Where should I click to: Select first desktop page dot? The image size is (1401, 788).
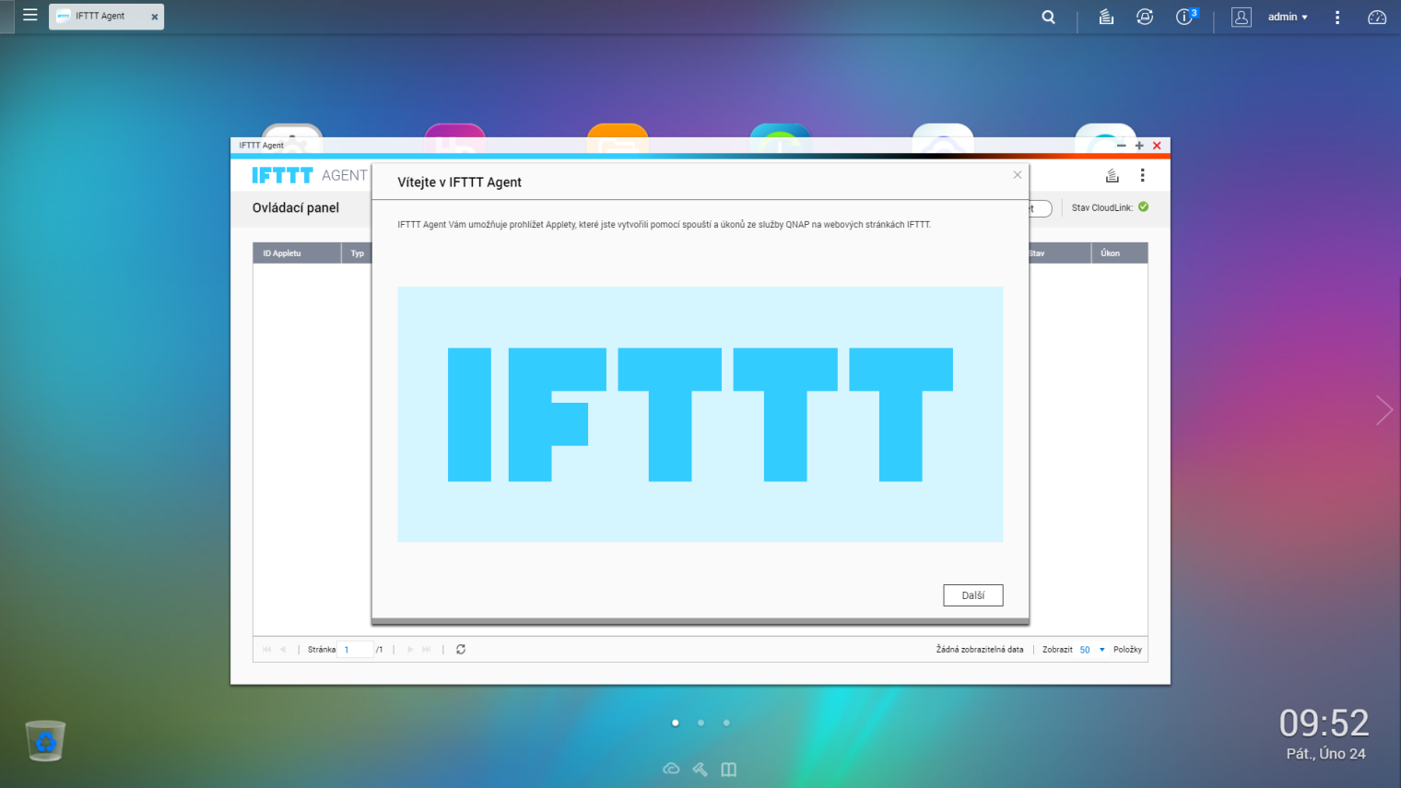coord(676,723)
